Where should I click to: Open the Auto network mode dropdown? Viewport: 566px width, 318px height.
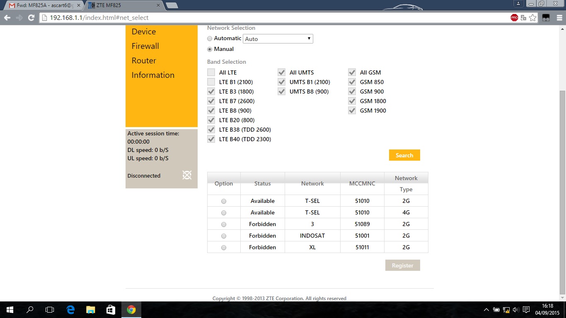click(278, 39)
